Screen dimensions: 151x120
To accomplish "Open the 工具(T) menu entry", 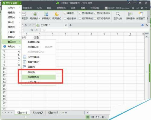I will point(12,32).
